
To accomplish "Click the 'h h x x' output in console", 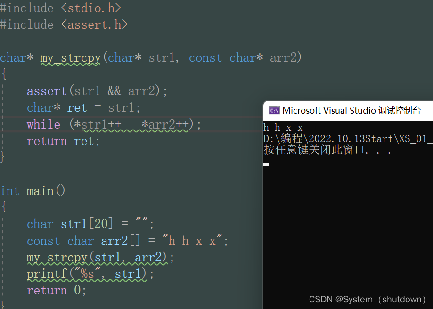I will coord(283,128).
